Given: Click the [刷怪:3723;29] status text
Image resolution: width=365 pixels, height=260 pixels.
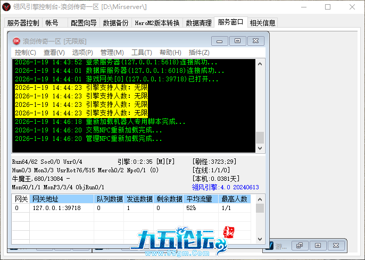Looking at the screenshot, I should point(214,162).
